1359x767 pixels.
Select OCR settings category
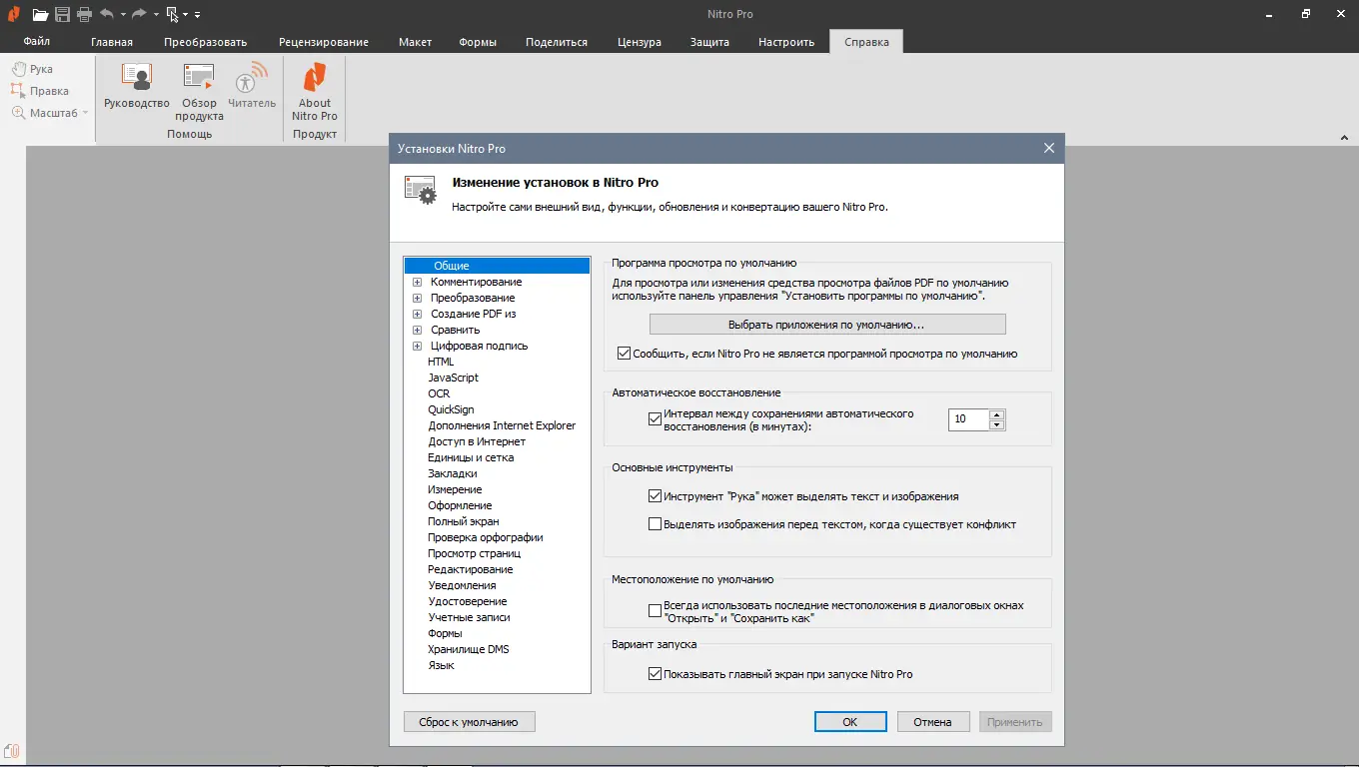(439, 393)
